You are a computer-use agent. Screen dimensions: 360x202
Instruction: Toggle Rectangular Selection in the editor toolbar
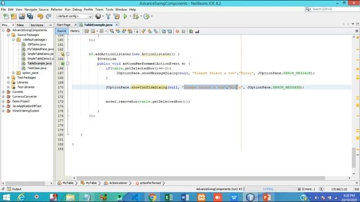tap(136, 31)
